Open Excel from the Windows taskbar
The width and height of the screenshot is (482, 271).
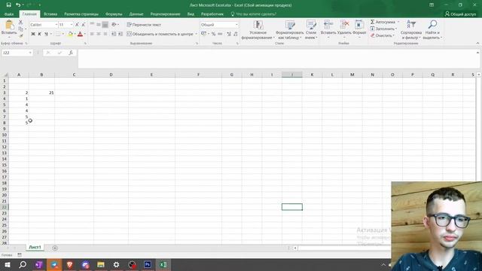click(x=163, y=264)
